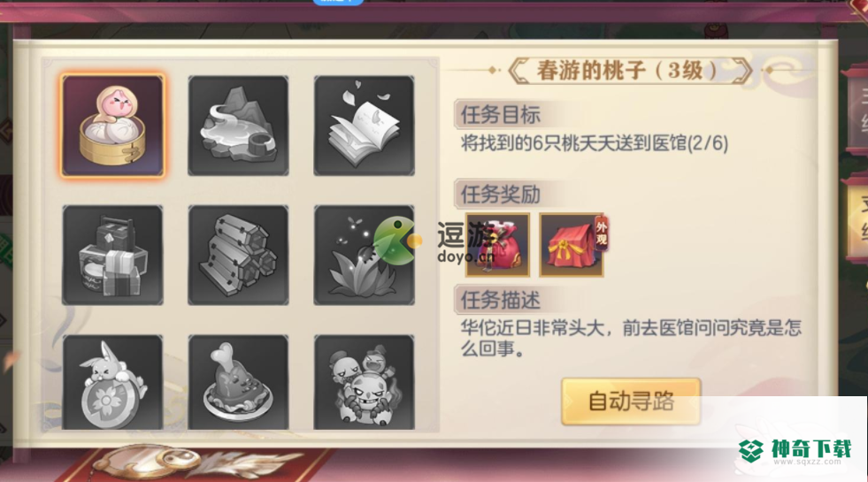This screenshot has height=482, width=868.
Task: Select the open book quest tile
Action: [x=364, y=126]
